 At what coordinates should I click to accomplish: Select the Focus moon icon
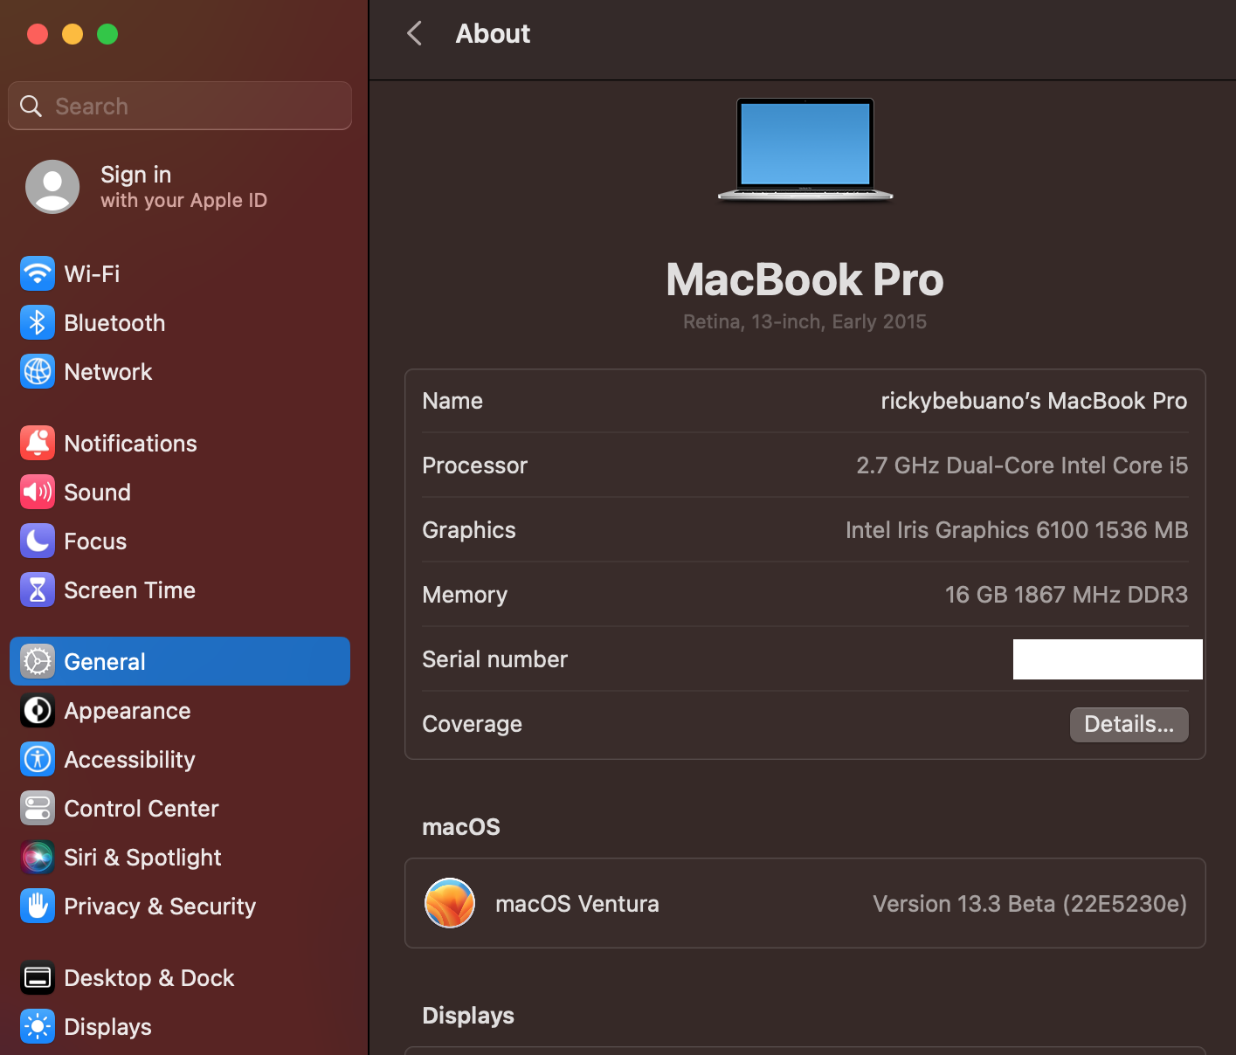[x=37, y=541]
